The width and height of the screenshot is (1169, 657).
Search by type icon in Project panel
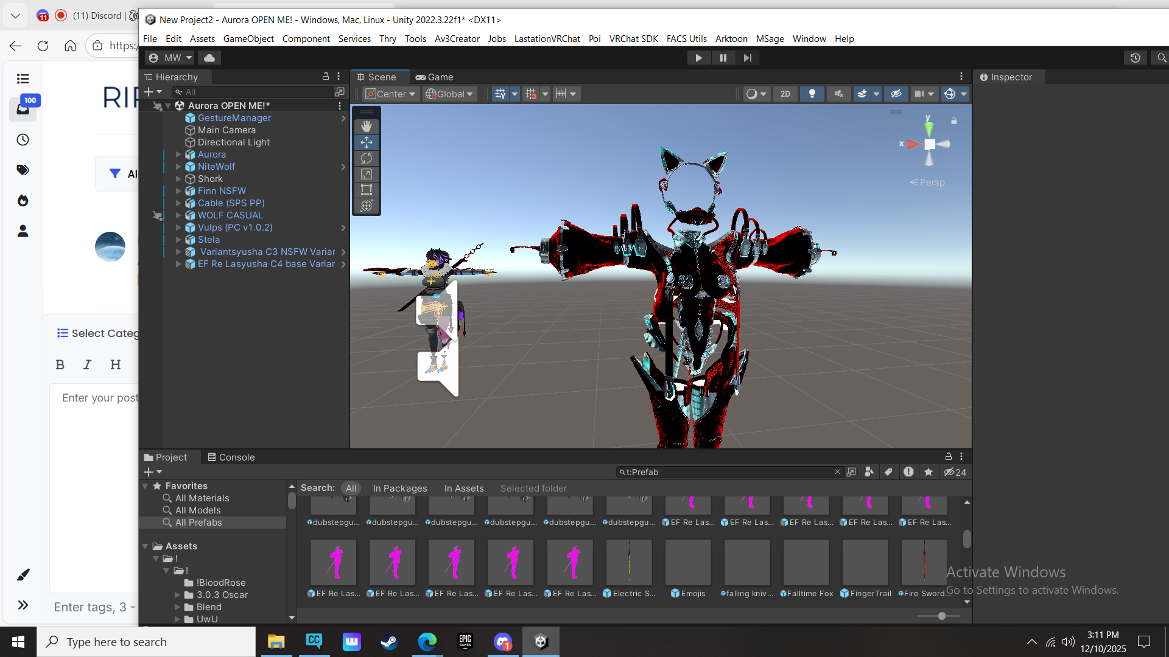[869, 472]
